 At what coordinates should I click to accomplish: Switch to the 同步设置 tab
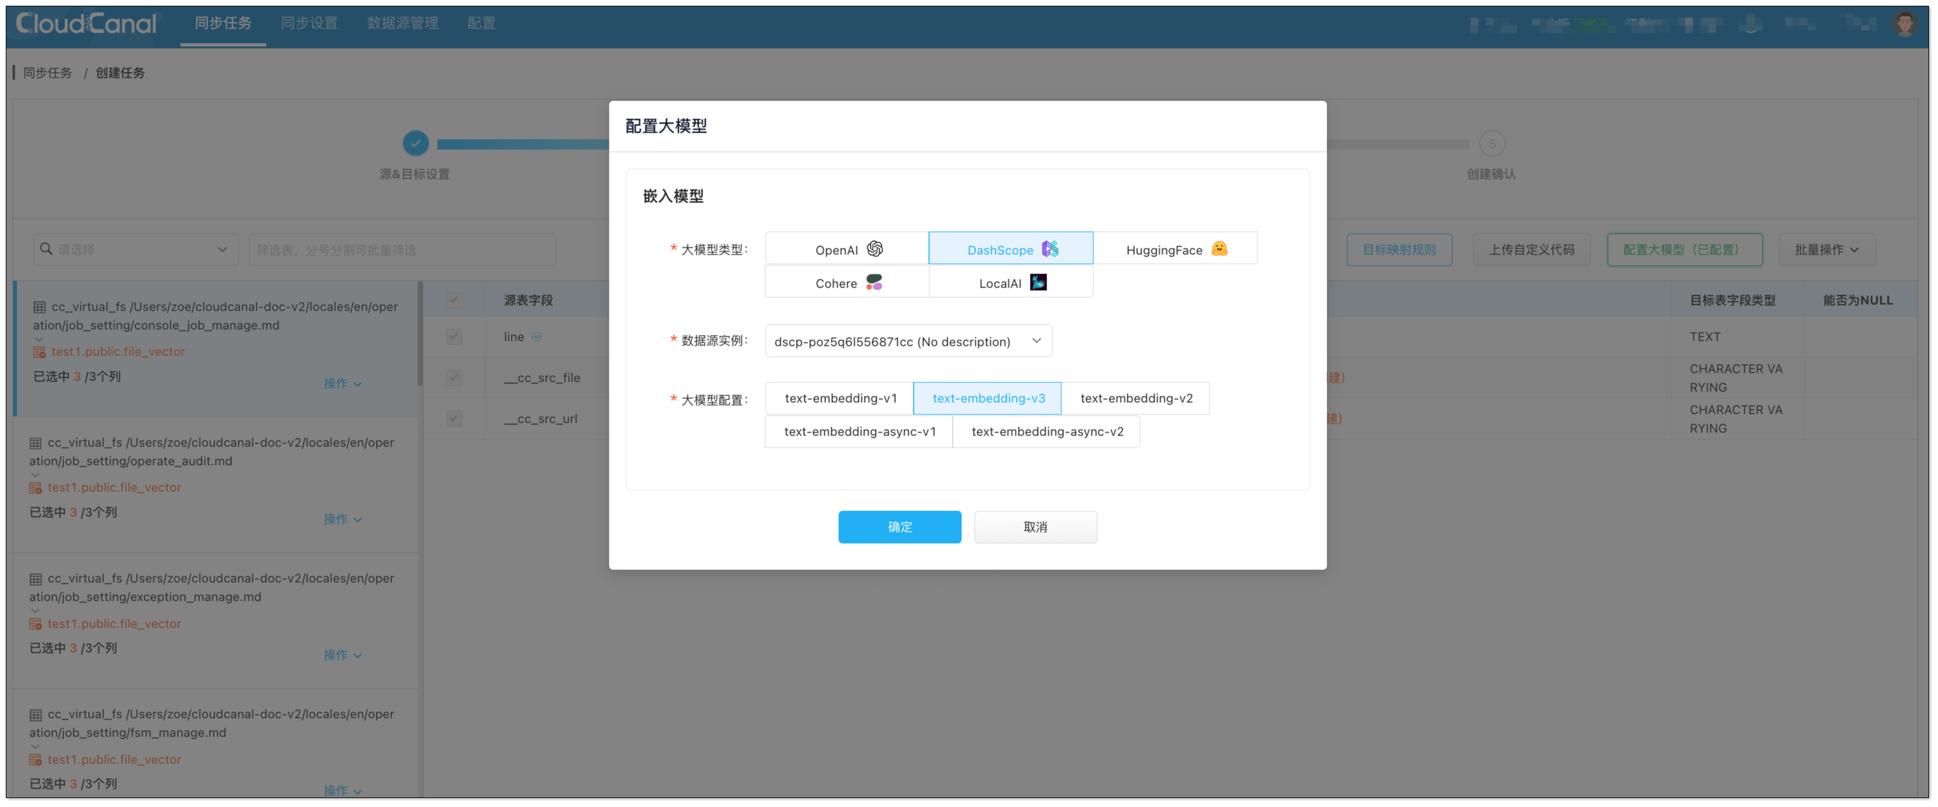[309, 23]
